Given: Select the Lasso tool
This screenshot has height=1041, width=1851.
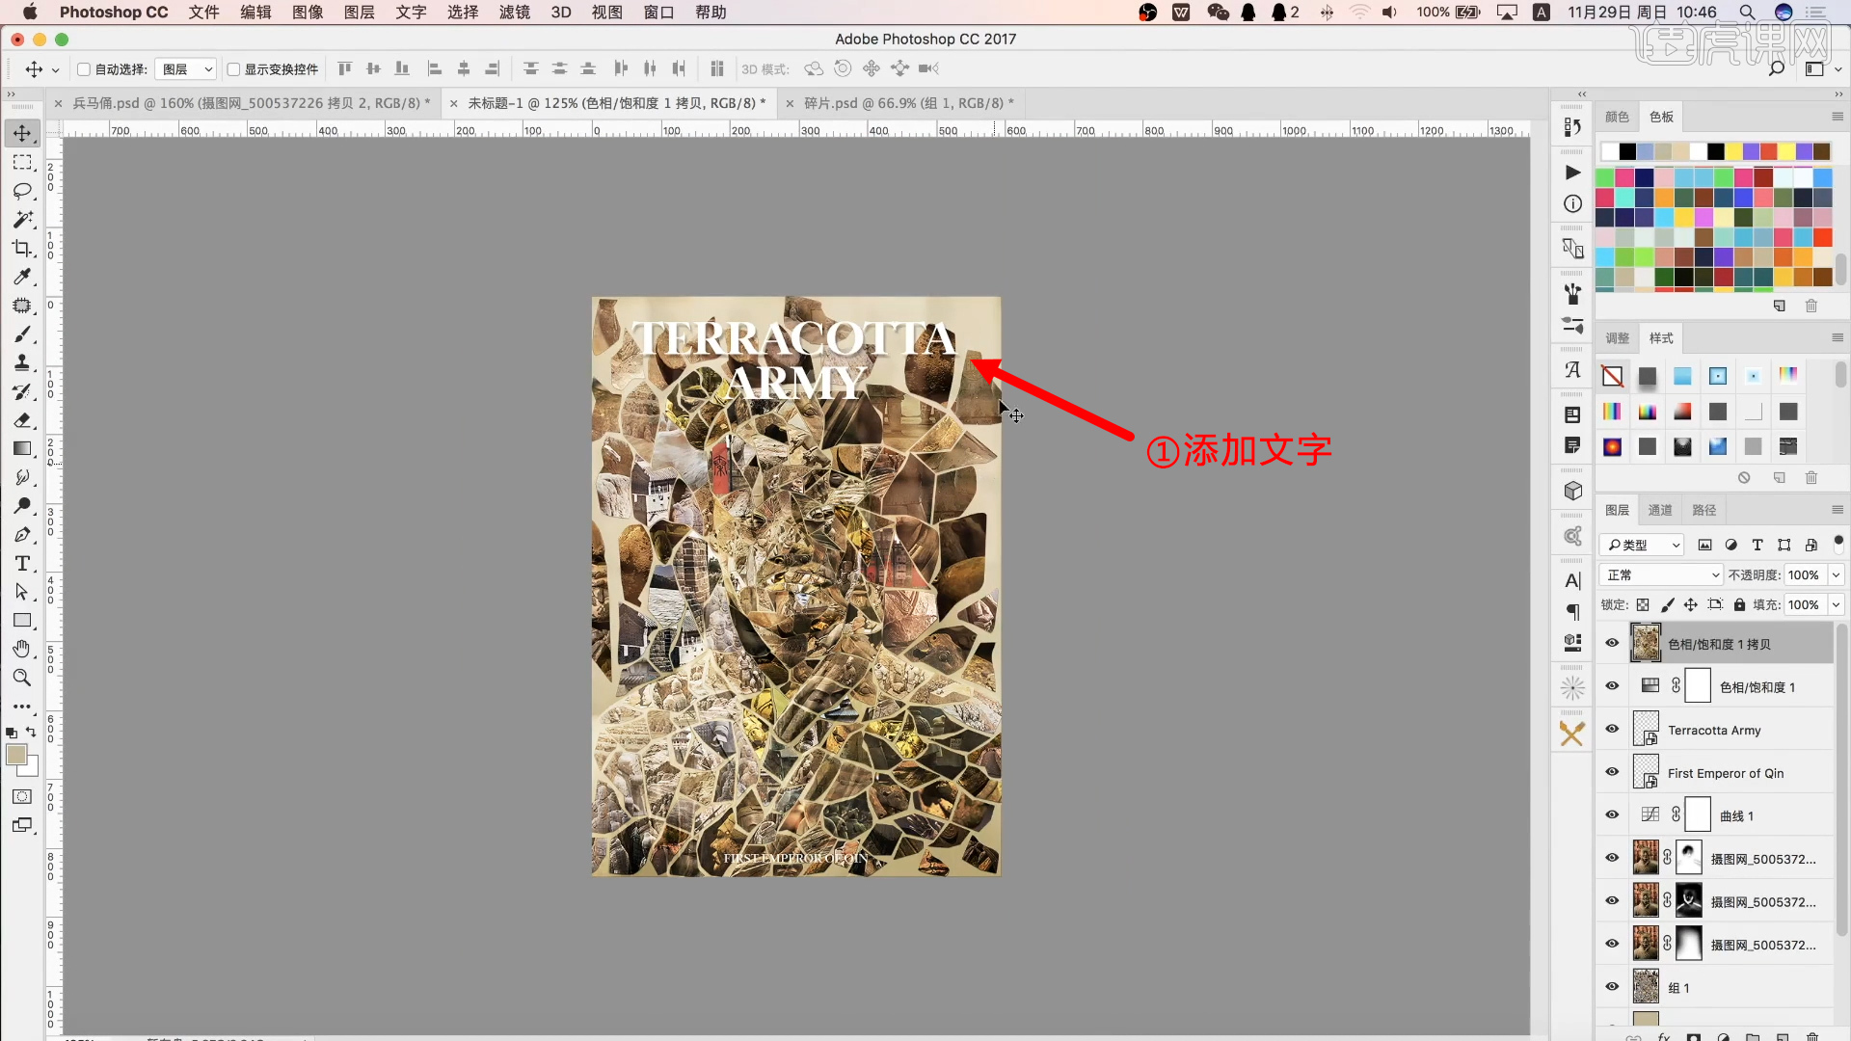Looking at the screenshot, I should click(22, 191).
